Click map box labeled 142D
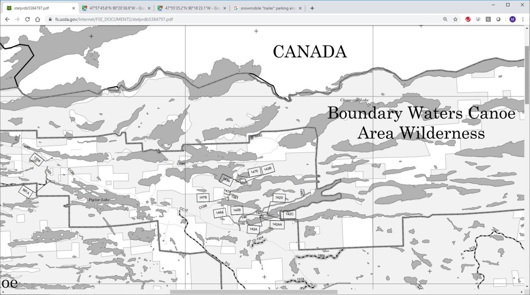This screenshot has width=530, height=295. point(279,198)
